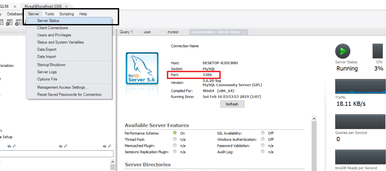Switch to the user tab
Image resolution: width=386 pixels, height=171 pixels.
[x=147, y=32]
